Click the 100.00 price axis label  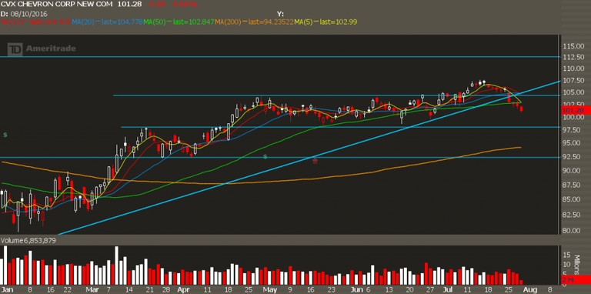pos(573,117)
